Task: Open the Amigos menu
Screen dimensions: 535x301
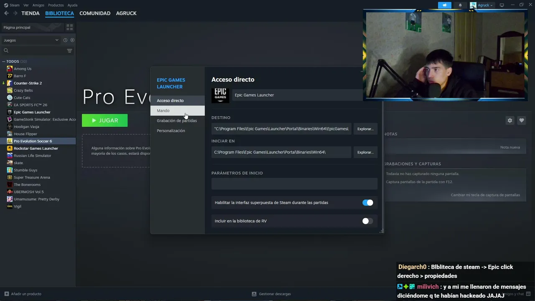Action: tap(38, 5)
